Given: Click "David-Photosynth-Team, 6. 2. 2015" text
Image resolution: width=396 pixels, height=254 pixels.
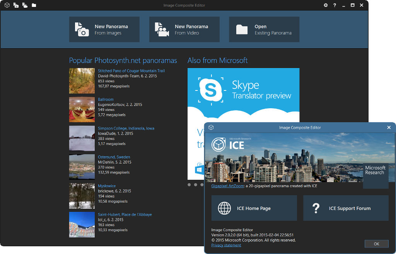Looking at the screenshot, I should [127, 76].
